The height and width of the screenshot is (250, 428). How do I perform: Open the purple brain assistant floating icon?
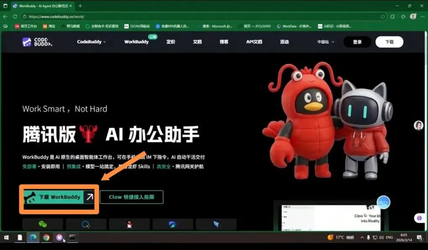(420, 218)
